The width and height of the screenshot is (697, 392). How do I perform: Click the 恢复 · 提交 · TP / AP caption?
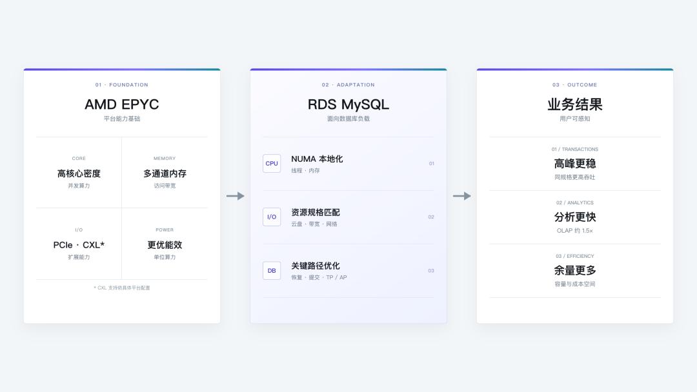click(319, 277)
